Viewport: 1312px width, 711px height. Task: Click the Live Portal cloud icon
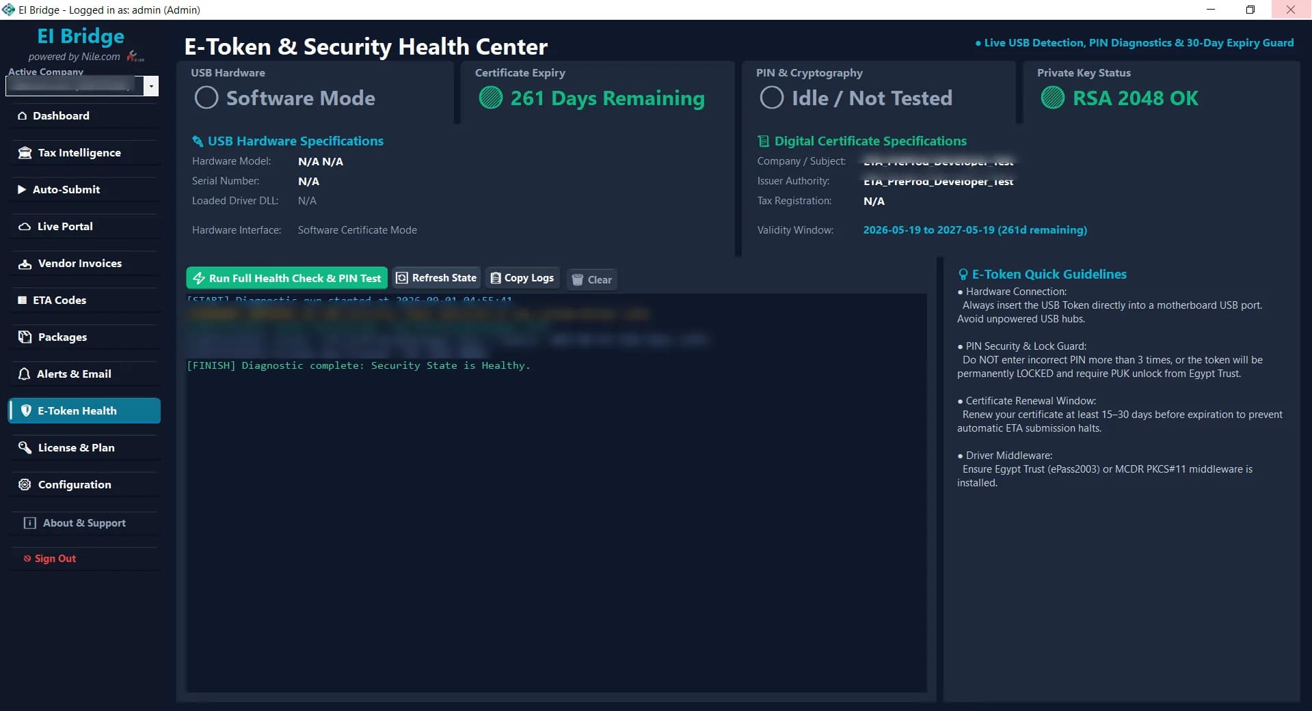tap(25, 227)
